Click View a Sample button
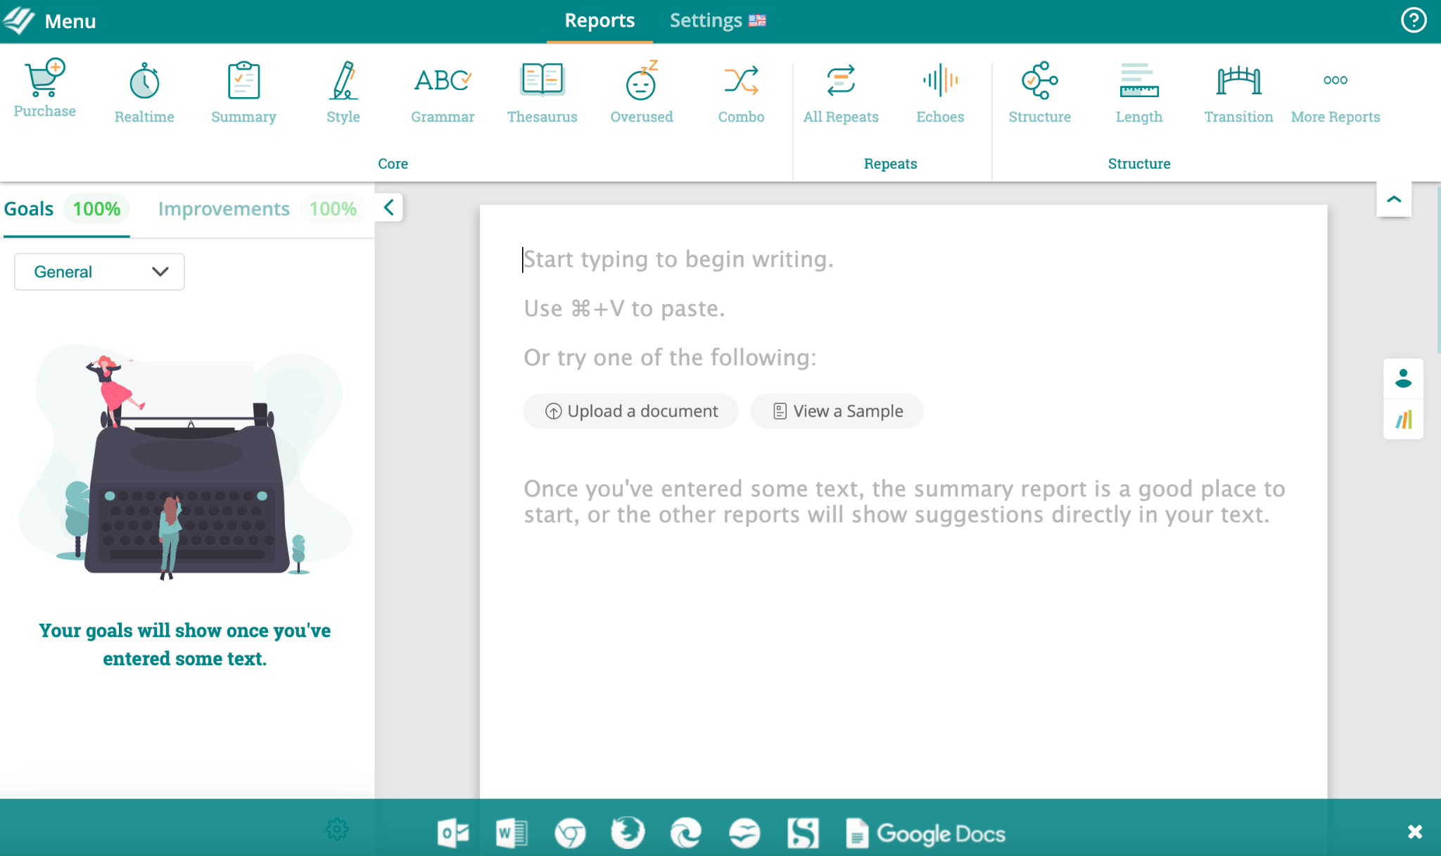The image size is (1441, 856). (837, 411)
